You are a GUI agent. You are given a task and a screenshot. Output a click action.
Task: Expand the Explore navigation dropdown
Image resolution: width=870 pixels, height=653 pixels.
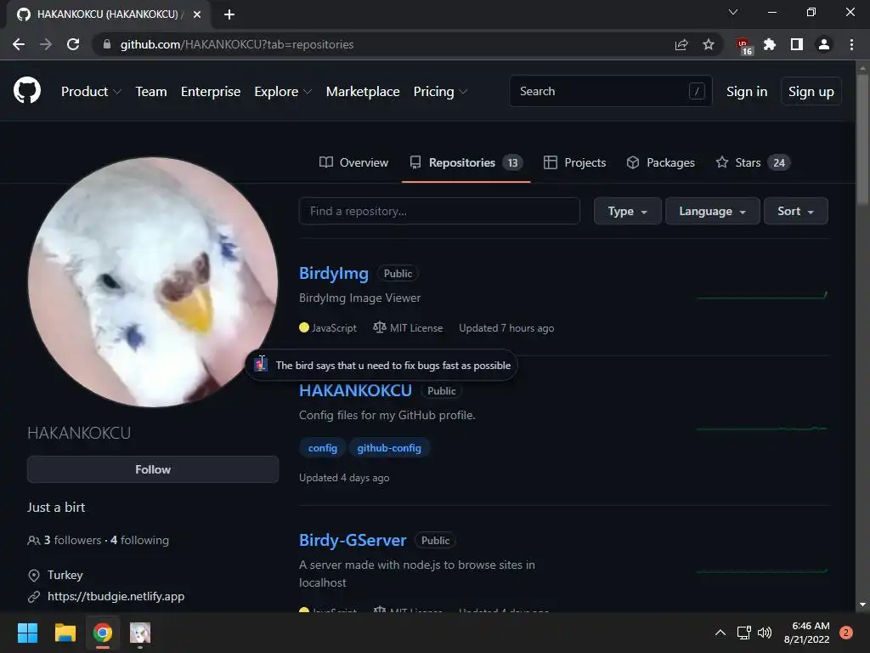click(283, 91)
